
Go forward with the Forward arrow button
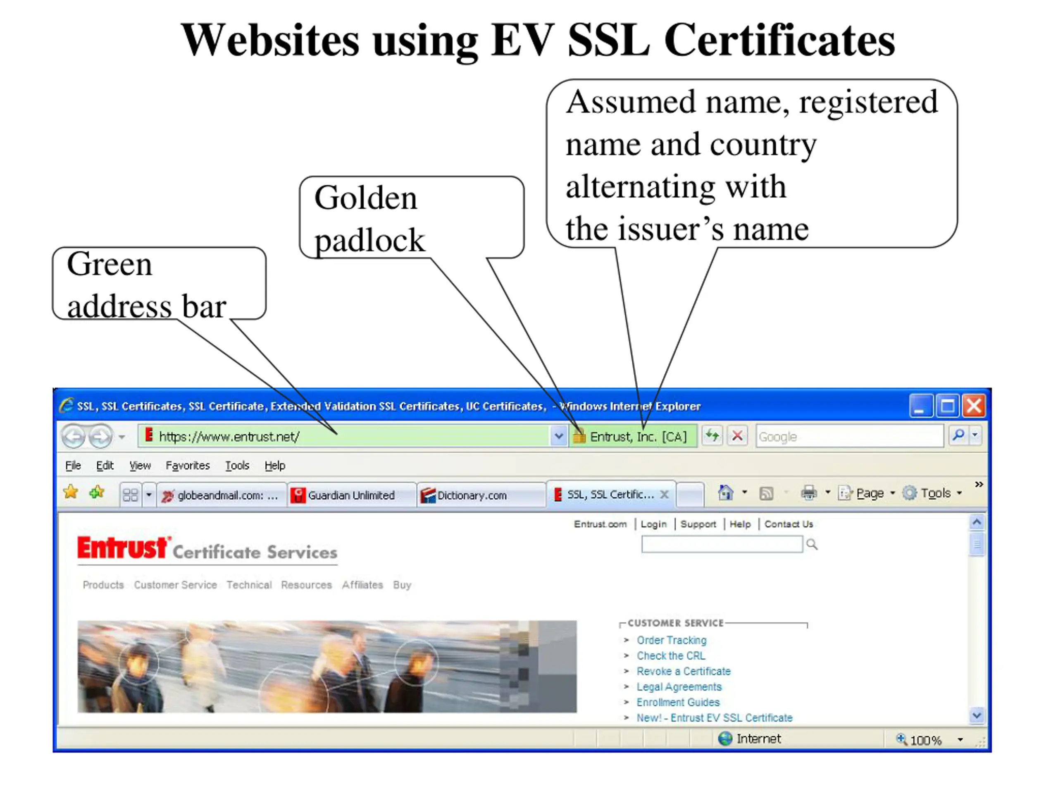pyautogui.click(x=100, y=436)
